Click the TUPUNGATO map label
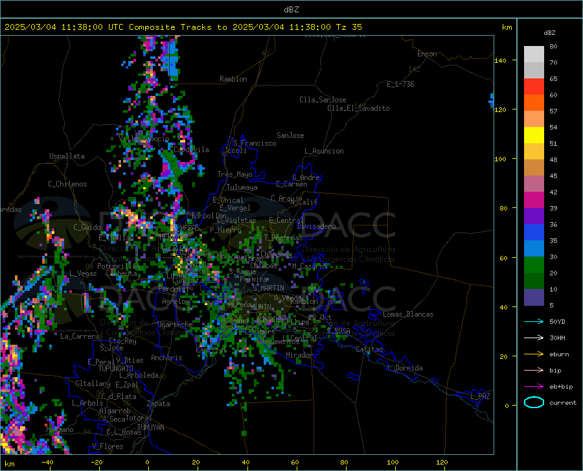This screenshot has height=471, width=583. click(116, 369)
